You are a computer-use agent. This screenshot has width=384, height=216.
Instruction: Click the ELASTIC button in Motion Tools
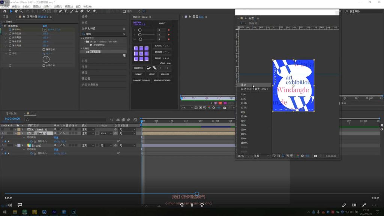tap(162, 46)
